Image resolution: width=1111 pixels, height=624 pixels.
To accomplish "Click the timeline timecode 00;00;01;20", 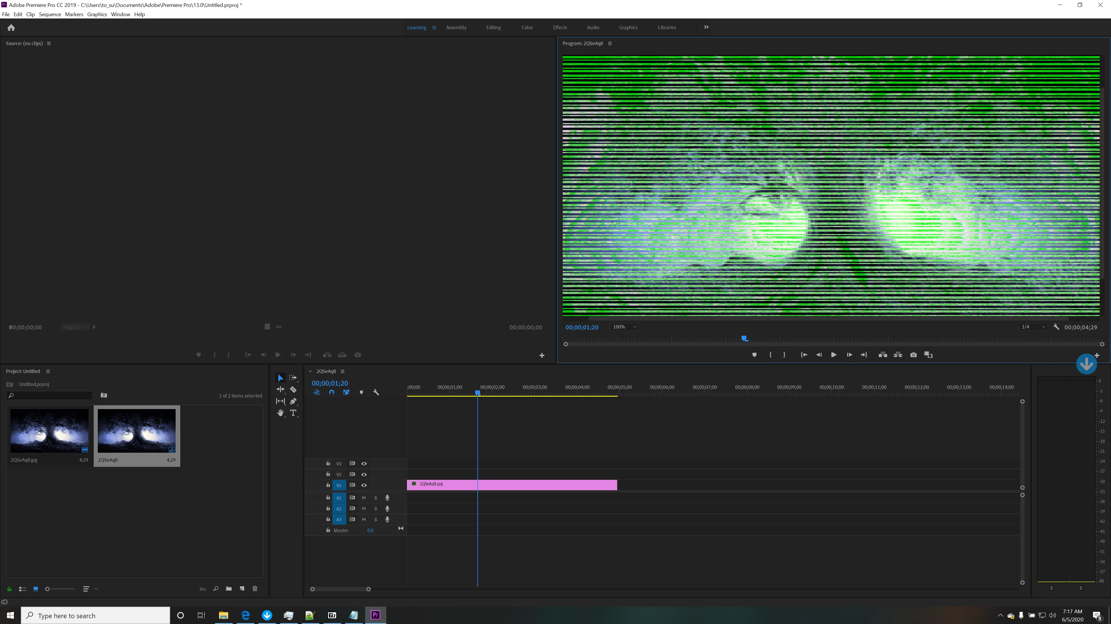I will 330,383.
